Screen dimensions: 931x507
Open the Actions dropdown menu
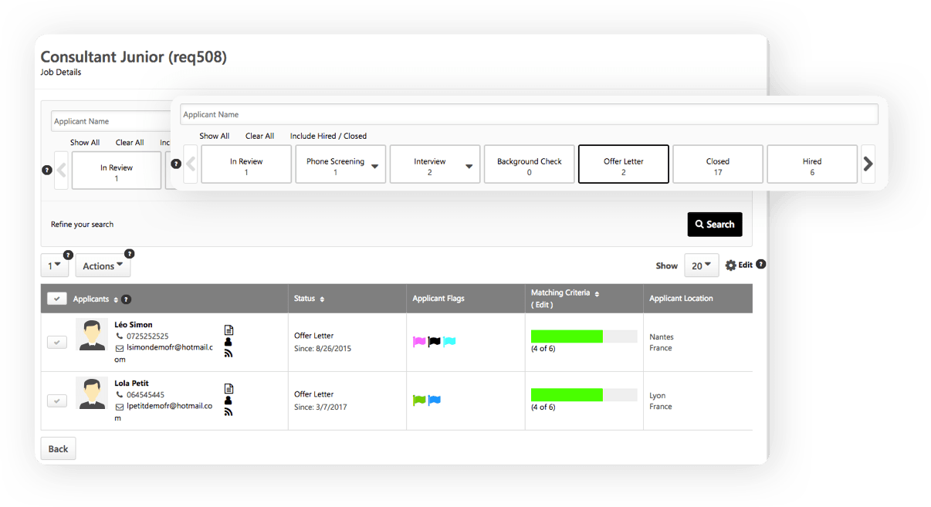pyautogui.click(x=103, y=266)
